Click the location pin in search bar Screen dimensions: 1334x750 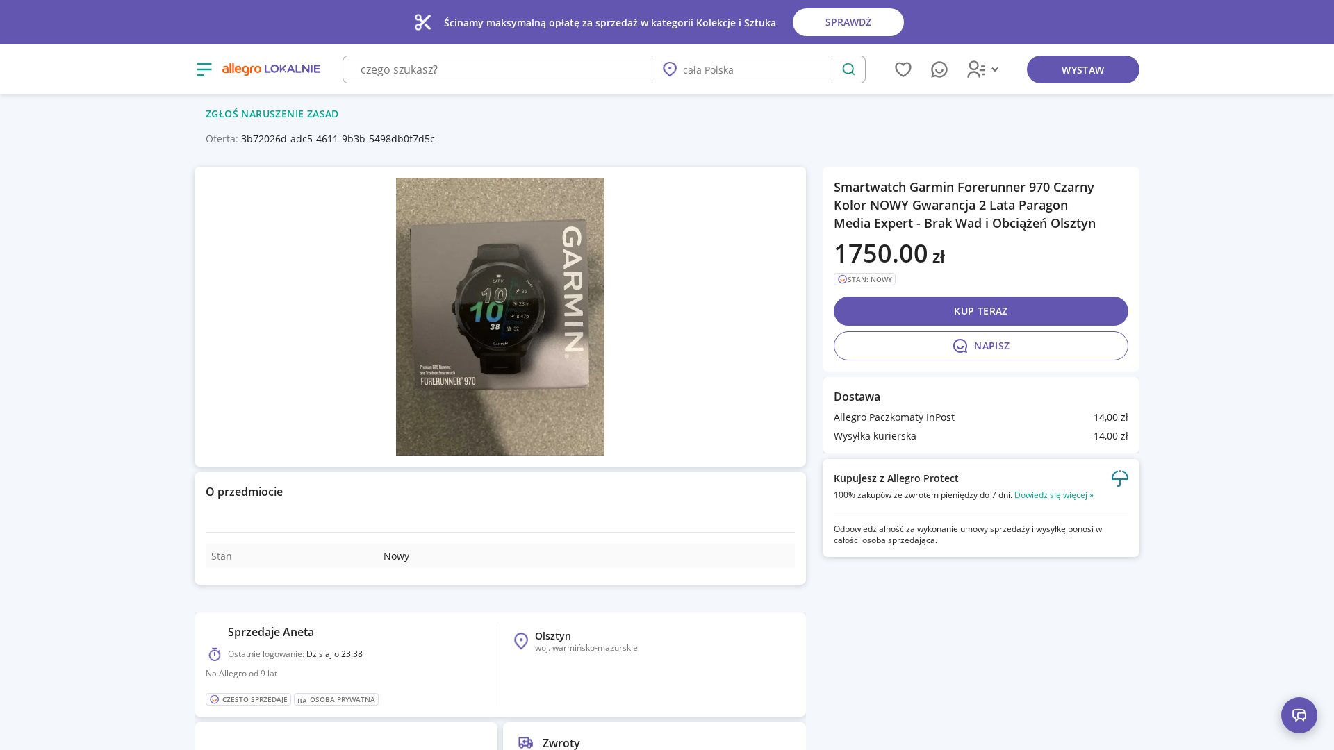(670, 69)
